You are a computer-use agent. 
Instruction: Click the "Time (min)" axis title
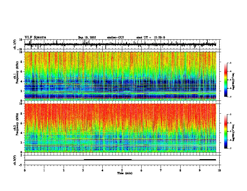point(125,173)
